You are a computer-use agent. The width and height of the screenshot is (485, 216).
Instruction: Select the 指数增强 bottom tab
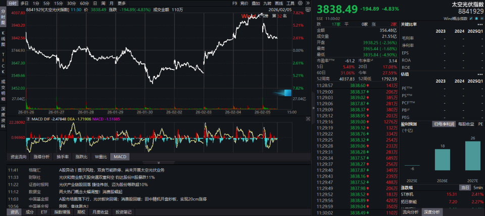pyautogui.click(x=62, y=212)
